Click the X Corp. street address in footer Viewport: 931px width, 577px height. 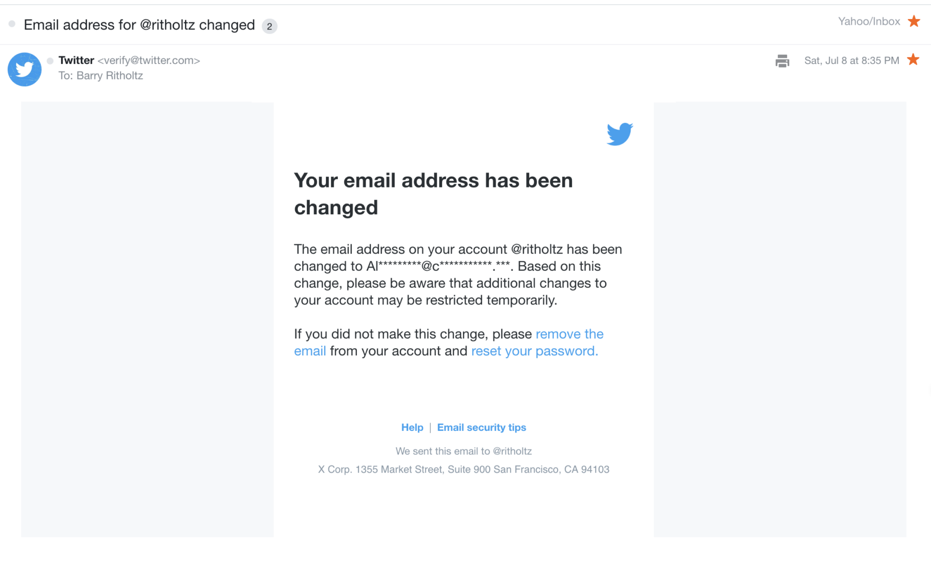(463, 470)
